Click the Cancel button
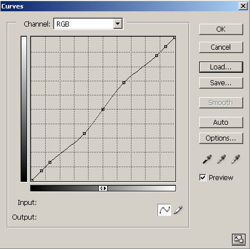250x249 pixels. pos(221,47)
